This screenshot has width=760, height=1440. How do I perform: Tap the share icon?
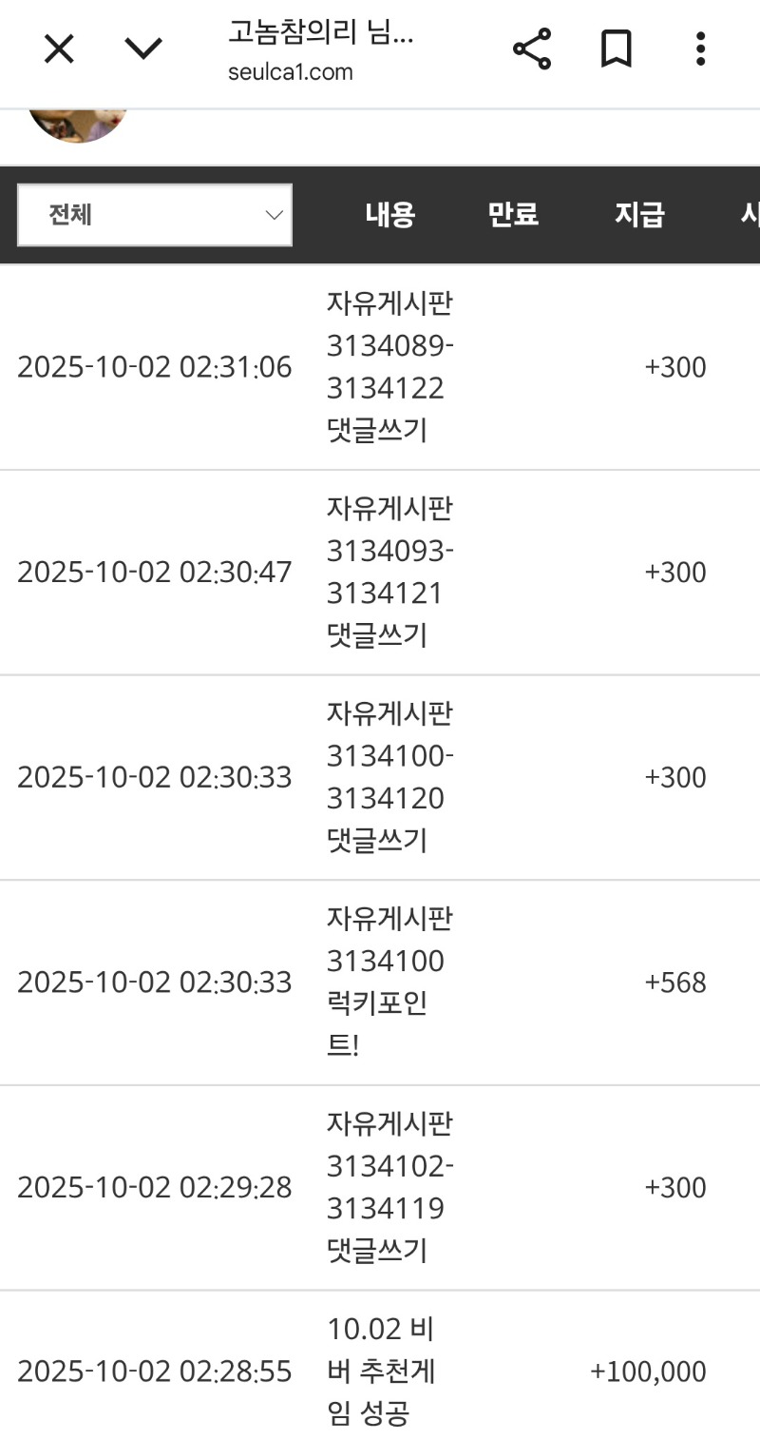[532, 49]
